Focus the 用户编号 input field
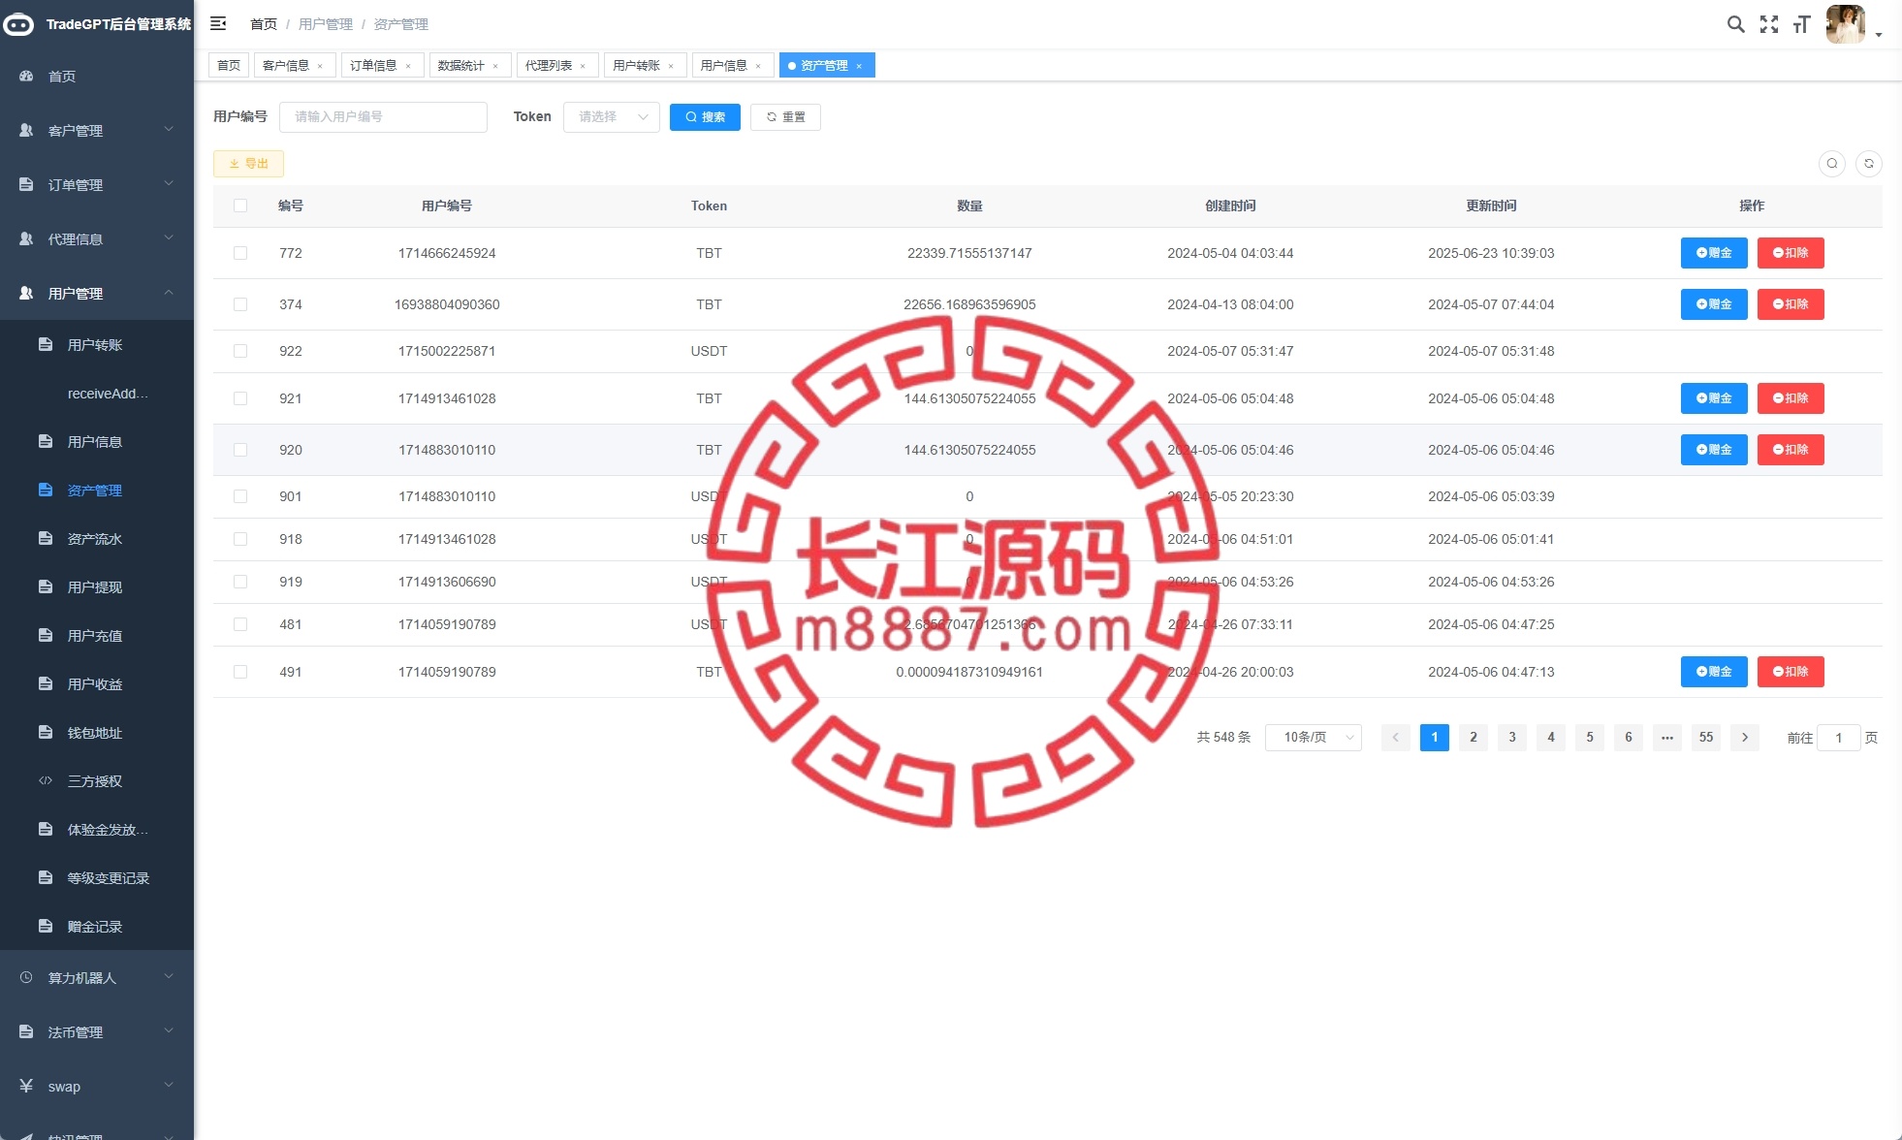The width and height of the screenshot is (1902, 1140). tap(383, 116)
